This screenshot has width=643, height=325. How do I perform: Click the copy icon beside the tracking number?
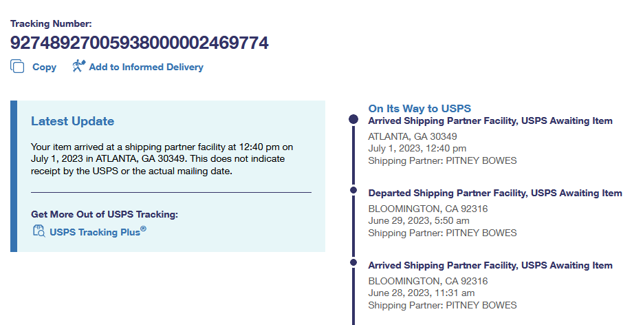coord(17,67)
